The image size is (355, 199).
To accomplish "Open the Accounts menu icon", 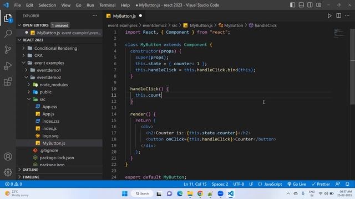I will 8,156.
